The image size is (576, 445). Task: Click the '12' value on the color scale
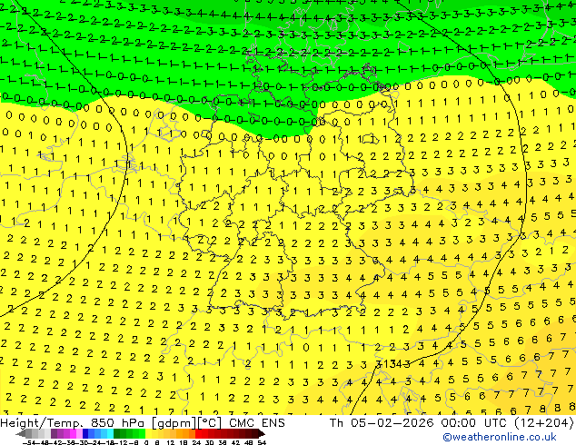(170, 442)
